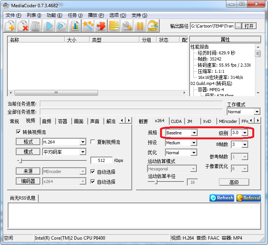Click right arrow of left tab scroller
The height and width of the screenshot is (245, 268).
[129, 121]
